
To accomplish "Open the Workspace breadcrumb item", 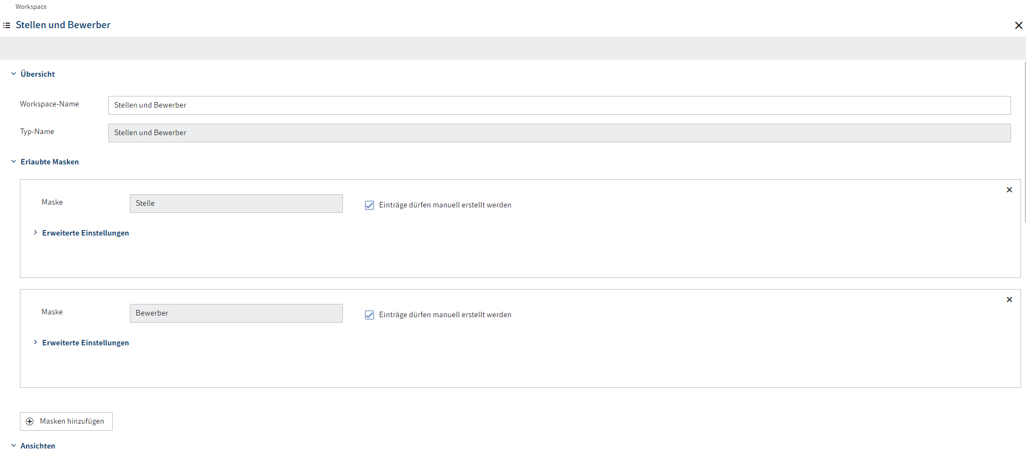I will coord(31,6).
